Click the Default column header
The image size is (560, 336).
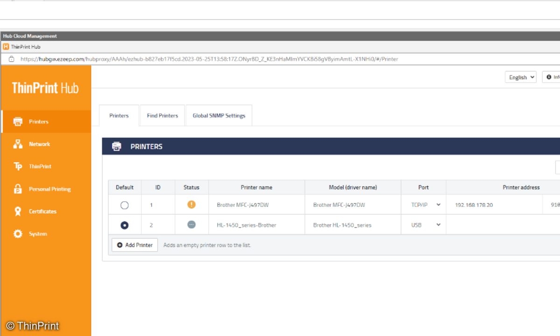(x=125, y=188)
